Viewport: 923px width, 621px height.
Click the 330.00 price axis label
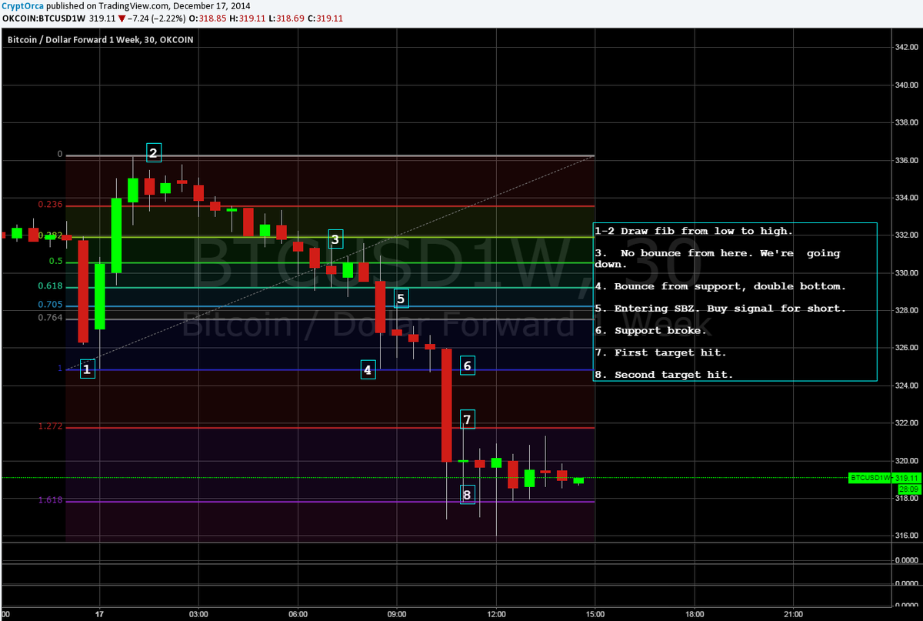[x=905, y=273]
